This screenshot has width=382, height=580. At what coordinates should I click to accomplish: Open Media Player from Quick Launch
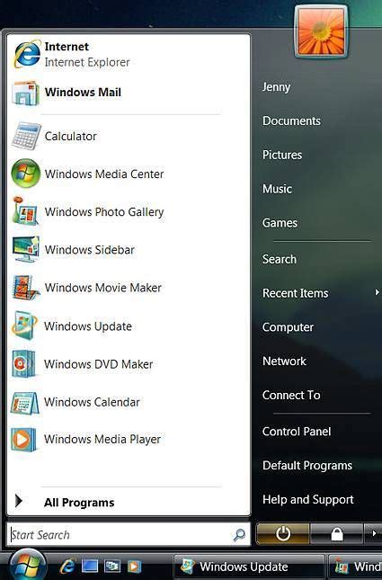tap(134, 567)
